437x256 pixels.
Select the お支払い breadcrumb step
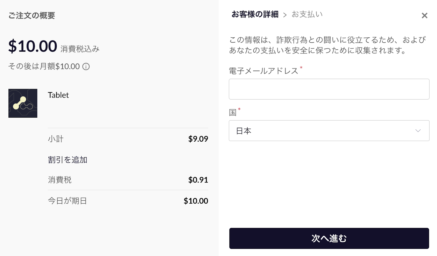[x=307, y=14]
